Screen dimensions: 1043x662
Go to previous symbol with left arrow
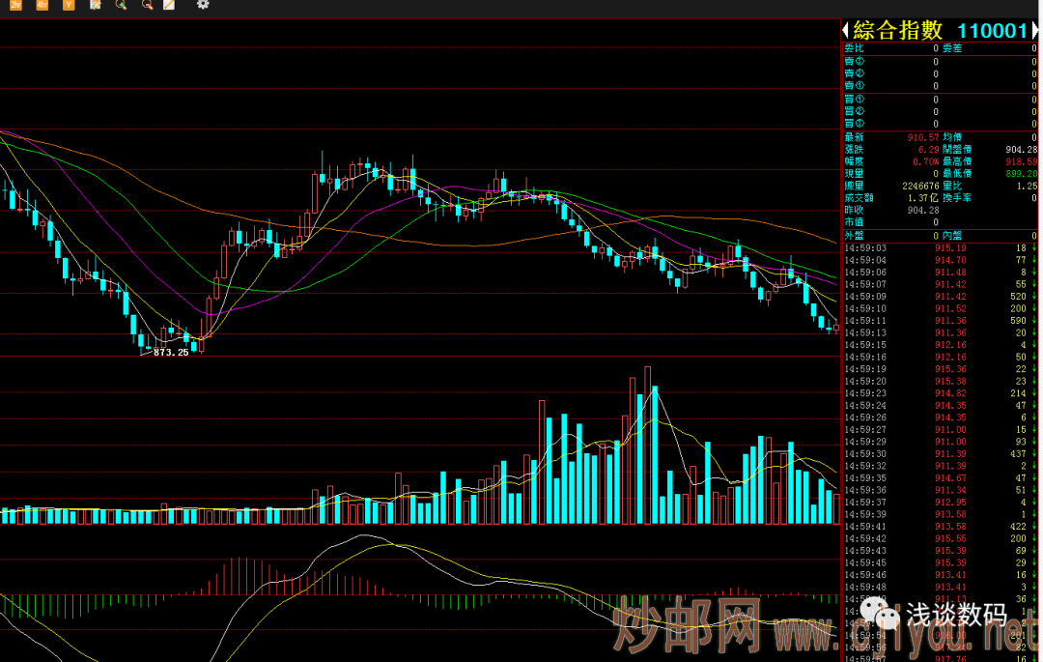pyautogui.click(x=845, y=31)
